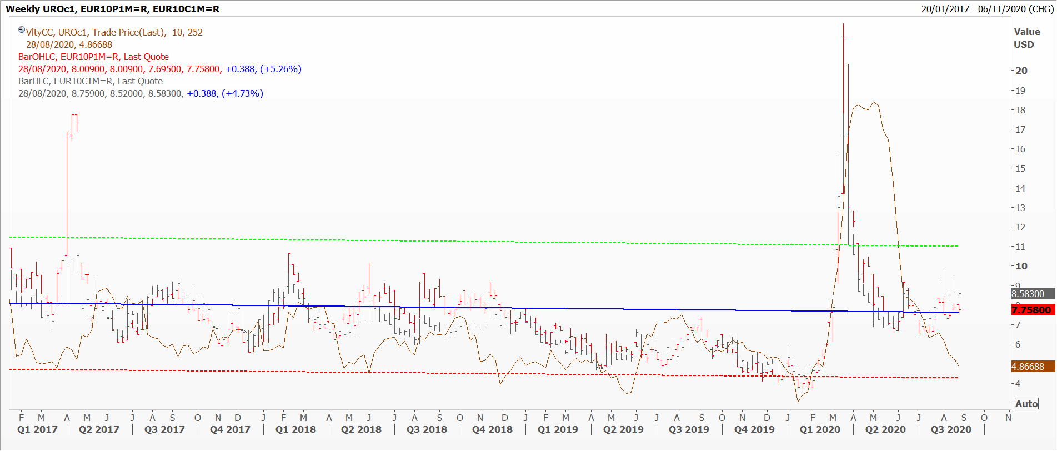
Task: Click the red 7.75800 price tag
Action: click(1033, 310)
